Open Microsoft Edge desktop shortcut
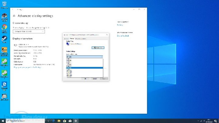This screenshot has width=219, height=123. click(x=5, y=84)
